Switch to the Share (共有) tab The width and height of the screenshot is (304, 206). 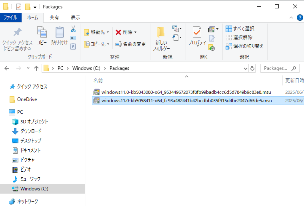point(54,18)
